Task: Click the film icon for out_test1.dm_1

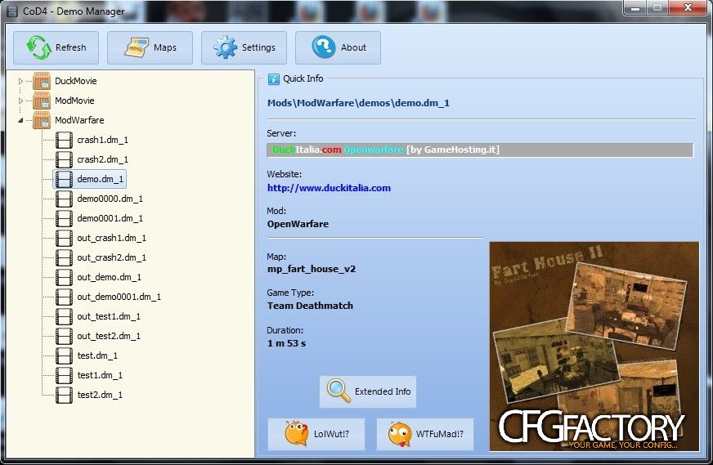Action: [64, 316]
